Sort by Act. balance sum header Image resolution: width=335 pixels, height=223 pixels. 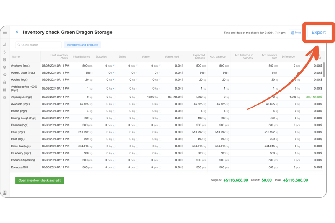click(269, 56)
